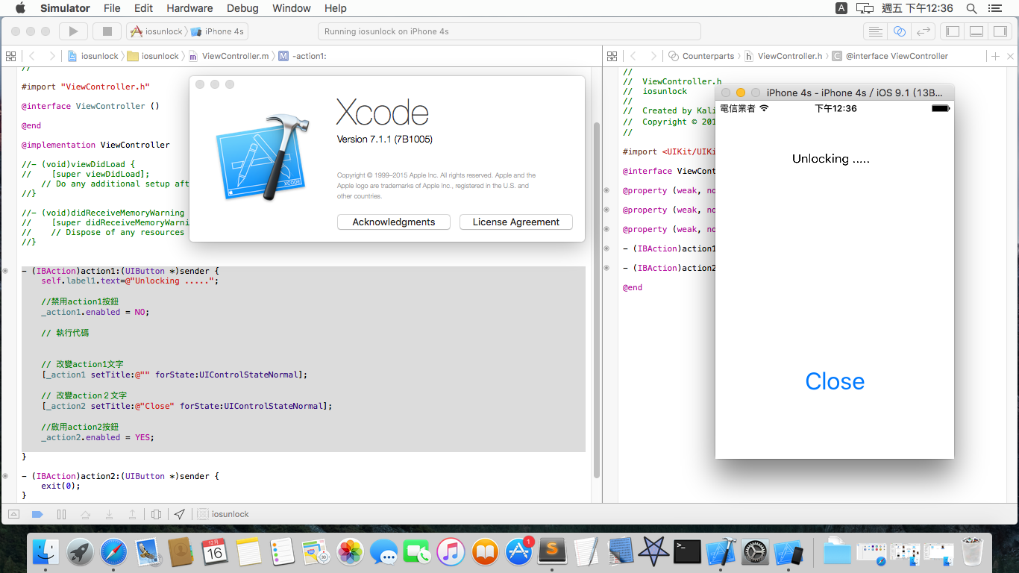Launch Safari from the Dock
The image size is (1019, 573).
pyautogui.click(x=114, y=551)
